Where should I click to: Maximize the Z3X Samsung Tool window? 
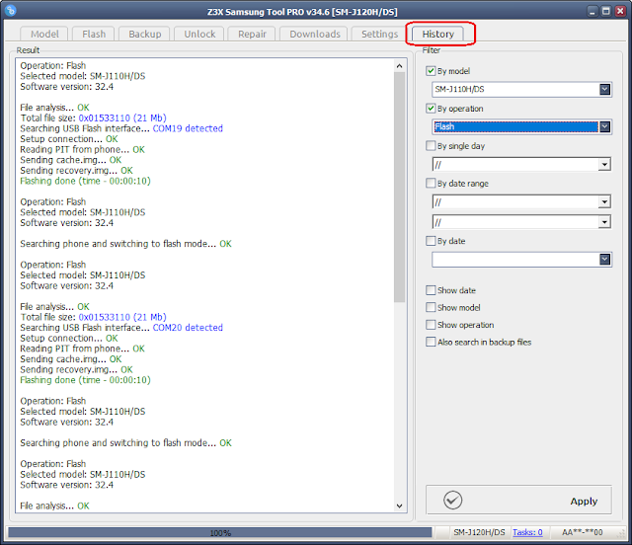(x=605, y=11)
